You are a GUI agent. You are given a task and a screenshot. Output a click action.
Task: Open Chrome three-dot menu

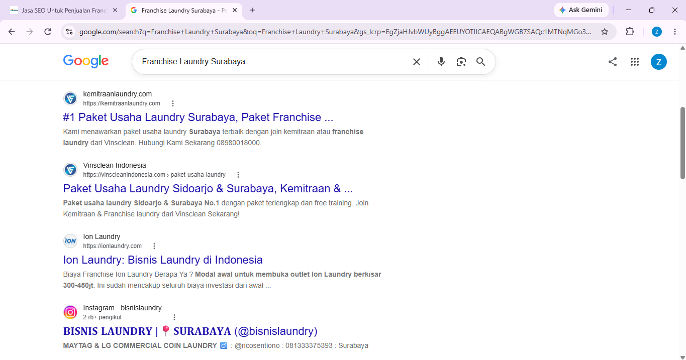pyautogui.click(x=675, y=32)
